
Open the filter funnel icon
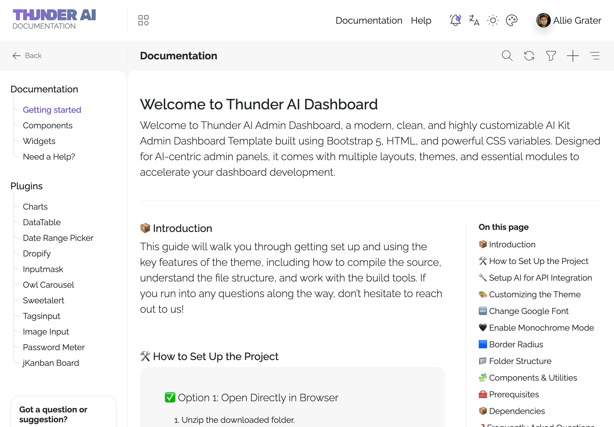(x=551, y=56)
